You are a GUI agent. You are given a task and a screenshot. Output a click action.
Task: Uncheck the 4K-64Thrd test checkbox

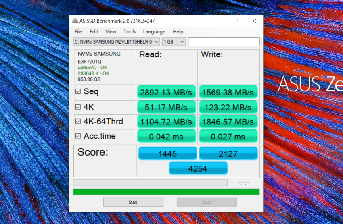coord(78,121)
